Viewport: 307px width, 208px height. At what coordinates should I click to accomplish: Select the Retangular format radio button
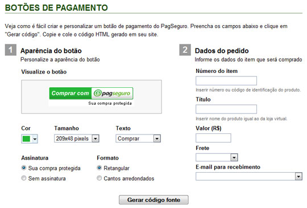point(99,168)
